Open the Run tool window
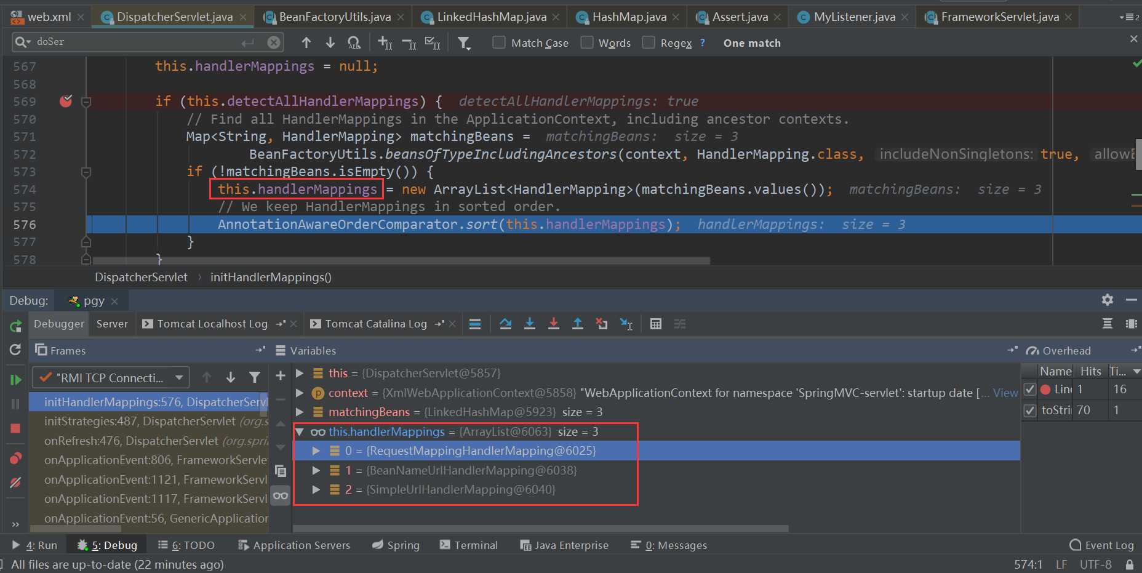Screen dimensions: 1142x573 pos(34,545)
